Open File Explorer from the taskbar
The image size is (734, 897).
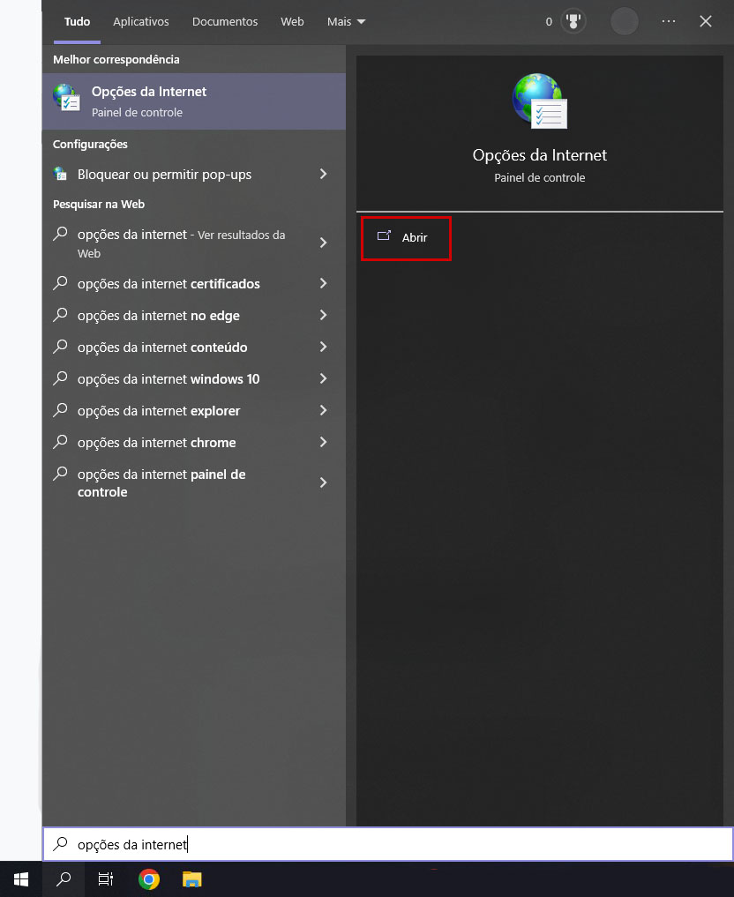(191, 879)
